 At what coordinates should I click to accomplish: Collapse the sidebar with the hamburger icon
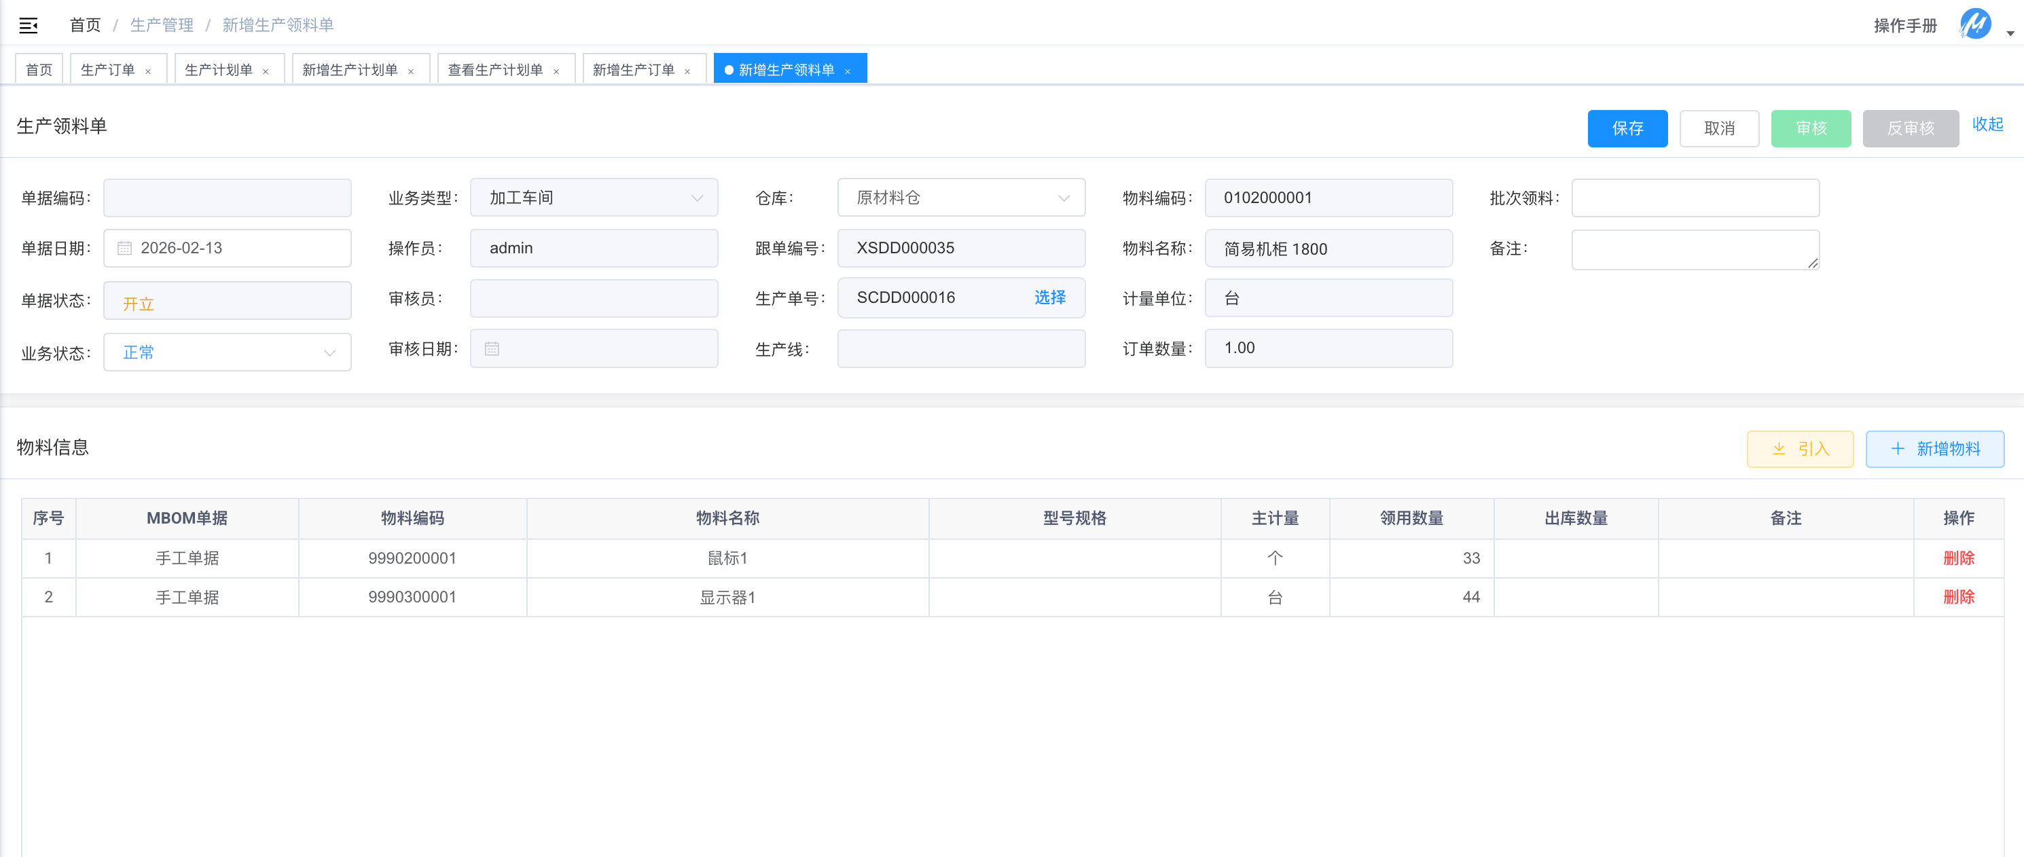point(29,25)
